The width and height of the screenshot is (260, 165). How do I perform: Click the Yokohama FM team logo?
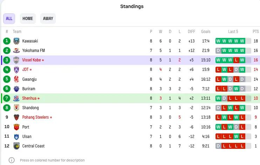pos(16,51)
